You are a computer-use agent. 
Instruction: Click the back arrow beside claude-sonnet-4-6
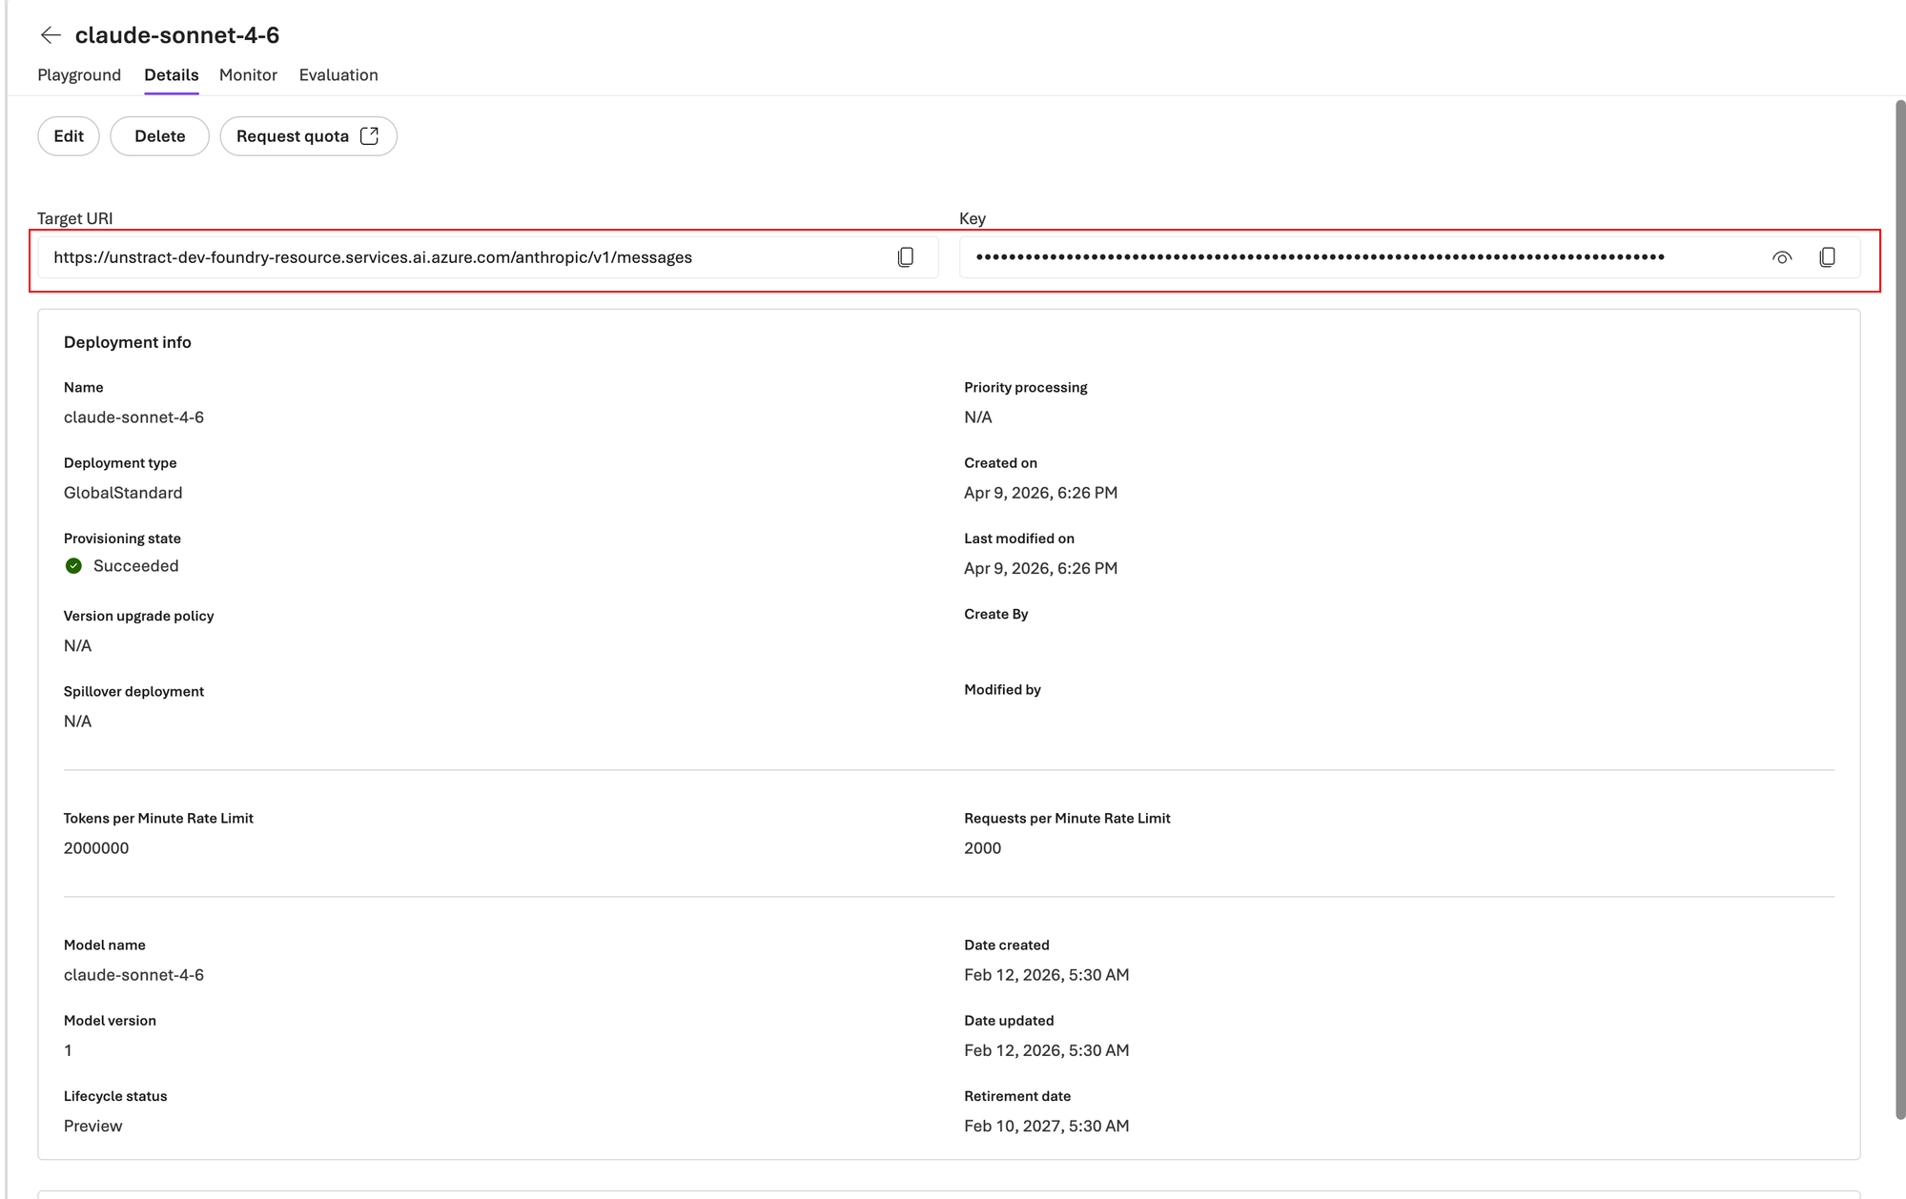tap(51, 35)
